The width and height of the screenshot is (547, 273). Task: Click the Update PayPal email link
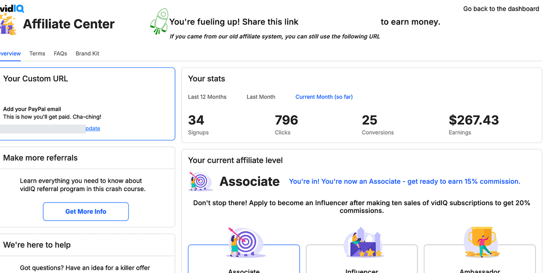point(93,128)
